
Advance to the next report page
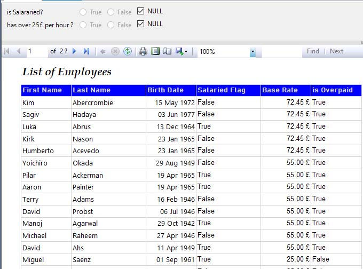(74, 51)
